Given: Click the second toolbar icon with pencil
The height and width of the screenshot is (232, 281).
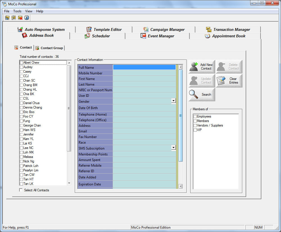Looking at the screenshot, I should click(x=14, y=18).
